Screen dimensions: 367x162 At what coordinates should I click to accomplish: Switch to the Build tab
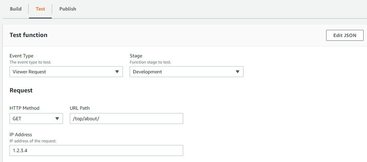pos(16,9)
